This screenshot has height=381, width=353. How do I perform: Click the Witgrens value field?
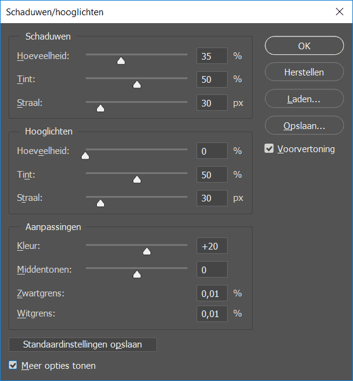point(212,313)
